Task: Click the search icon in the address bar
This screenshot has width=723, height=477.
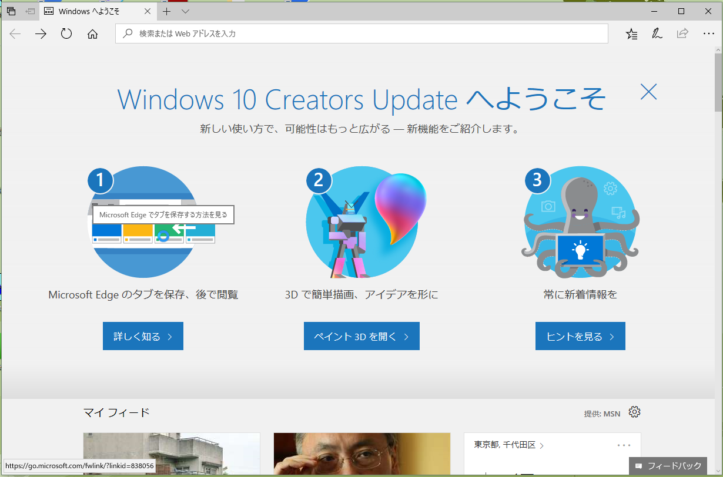Action: (x=127, y=34)
